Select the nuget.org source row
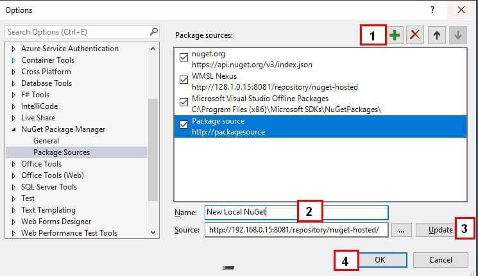The height and width of the screenshot is (276, 478). (320, 60)
